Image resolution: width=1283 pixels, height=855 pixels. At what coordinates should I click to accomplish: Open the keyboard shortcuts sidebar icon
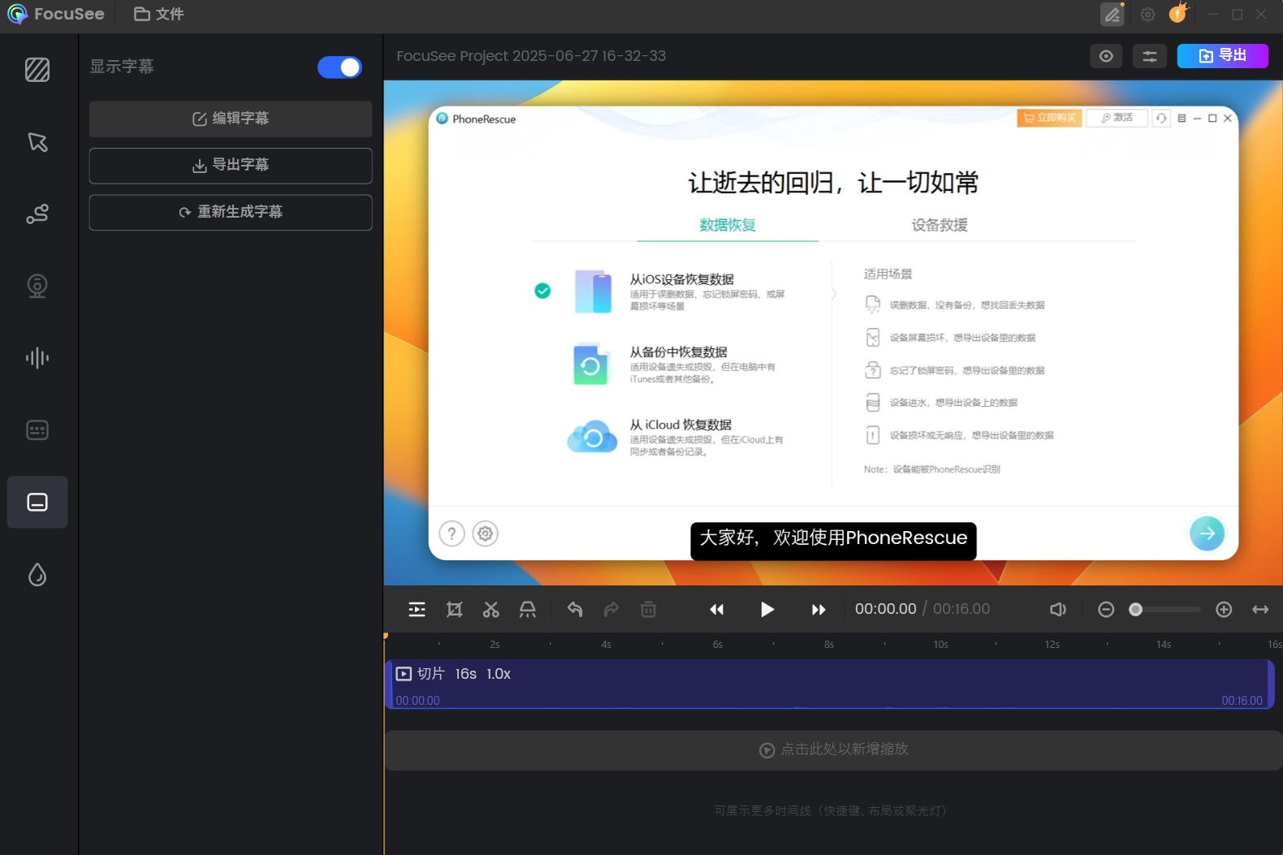tap(37, 430)
